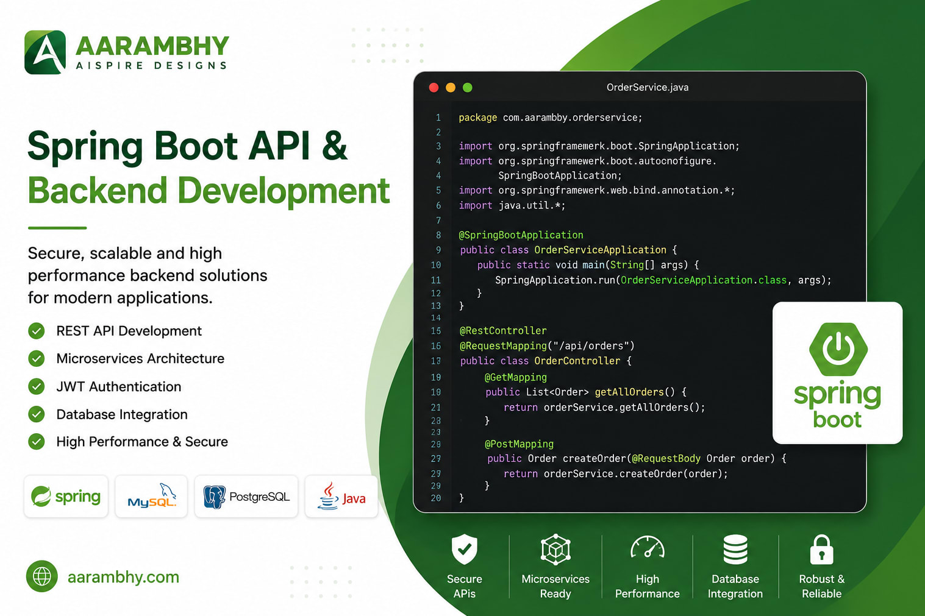Click the Microservices Architecture text
Screen dimensions: 925x616
click(x=140, y=358)
